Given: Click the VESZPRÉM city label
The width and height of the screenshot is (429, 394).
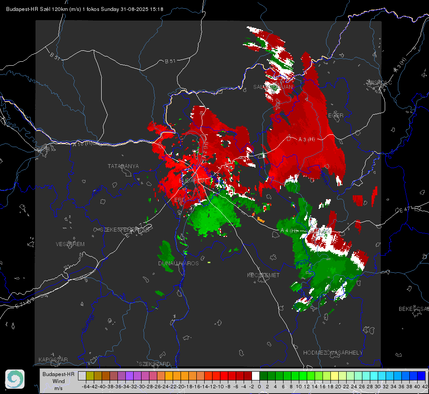Looking at the screenshot, I should pos(70,244).
